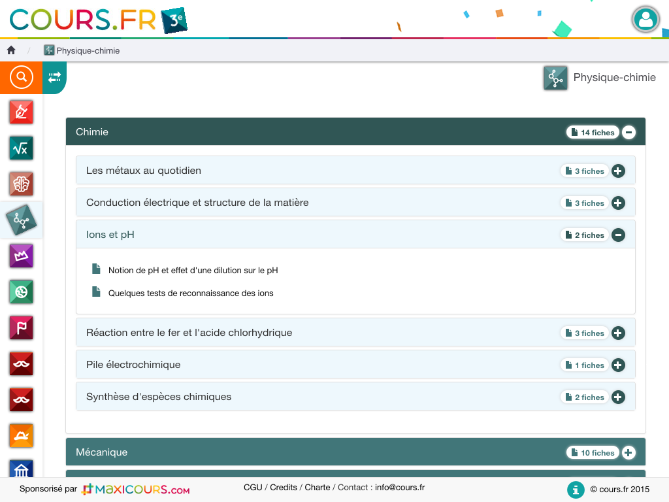Open the user profile avatar icon
The height and width of the screenshot is (502, 669).
coord(645,19)
